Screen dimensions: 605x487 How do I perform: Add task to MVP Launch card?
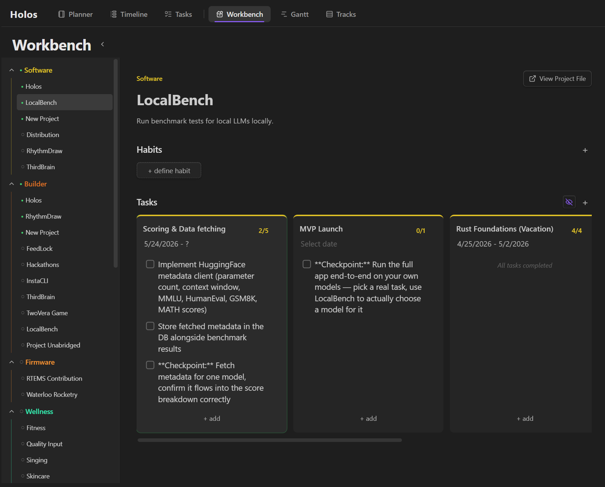point(368,418)
